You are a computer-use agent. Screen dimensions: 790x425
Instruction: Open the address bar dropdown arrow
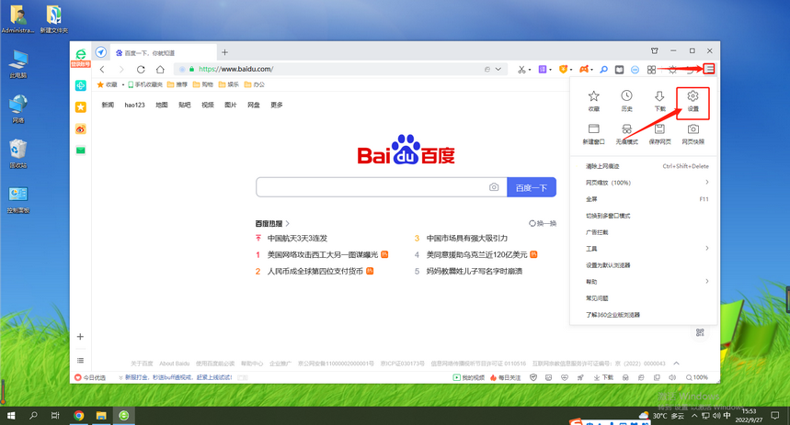click(x=498, y=70)
